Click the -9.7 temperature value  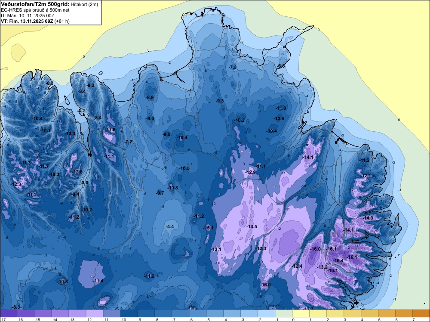click(x=160, y=193)
